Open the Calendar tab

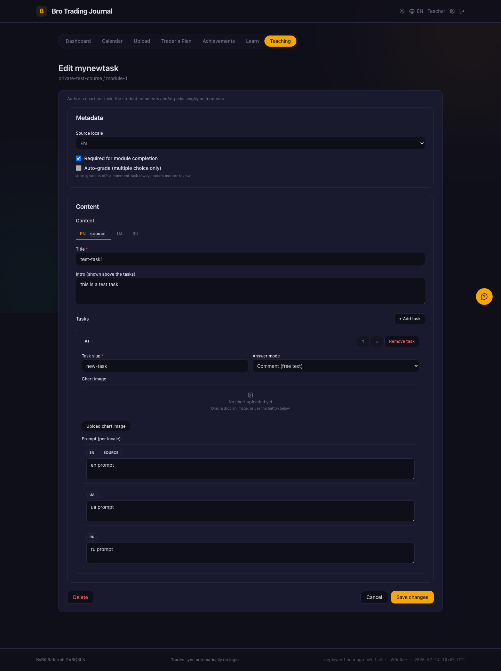[x=112, y=41]
